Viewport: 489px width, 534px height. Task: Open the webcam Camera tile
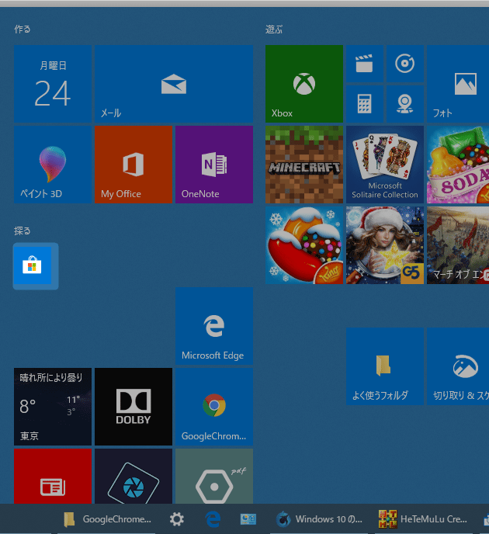point(405,104)
